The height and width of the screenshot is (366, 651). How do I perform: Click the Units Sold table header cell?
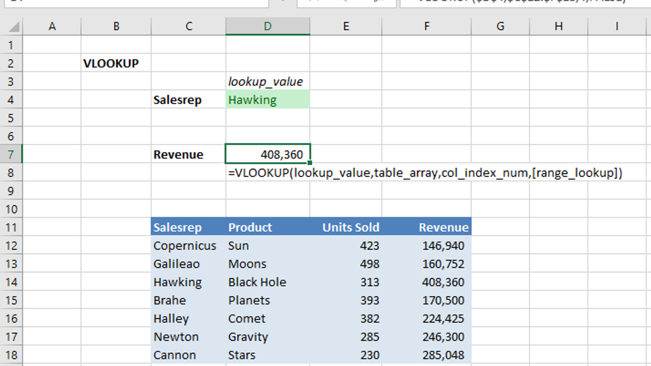346,227
